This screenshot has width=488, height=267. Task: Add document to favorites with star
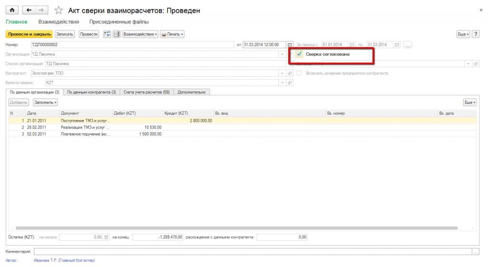(x=59, y=10)
